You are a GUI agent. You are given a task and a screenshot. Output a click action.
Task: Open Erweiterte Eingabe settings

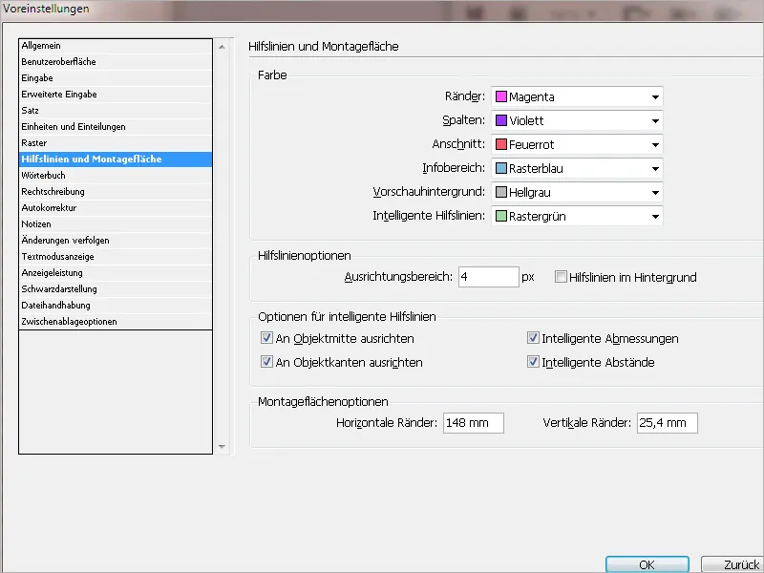pos(116,94)
